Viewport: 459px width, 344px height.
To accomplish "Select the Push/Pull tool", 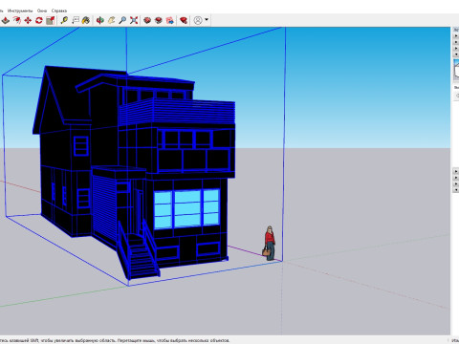I will point(6,21).
